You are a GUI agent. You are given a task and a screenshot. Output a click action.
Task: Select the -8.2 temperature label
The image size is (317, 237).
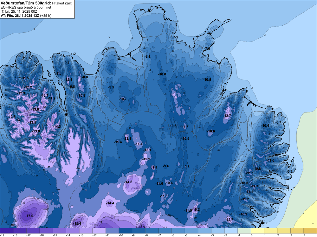tap(37, 61)
